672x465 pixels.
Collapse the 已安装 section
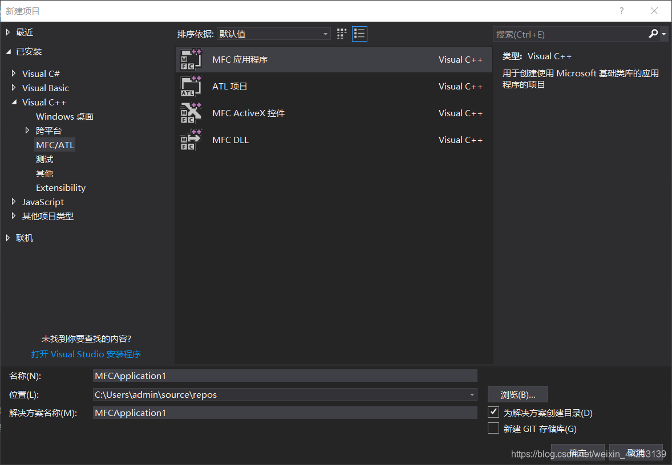(8, 51)
